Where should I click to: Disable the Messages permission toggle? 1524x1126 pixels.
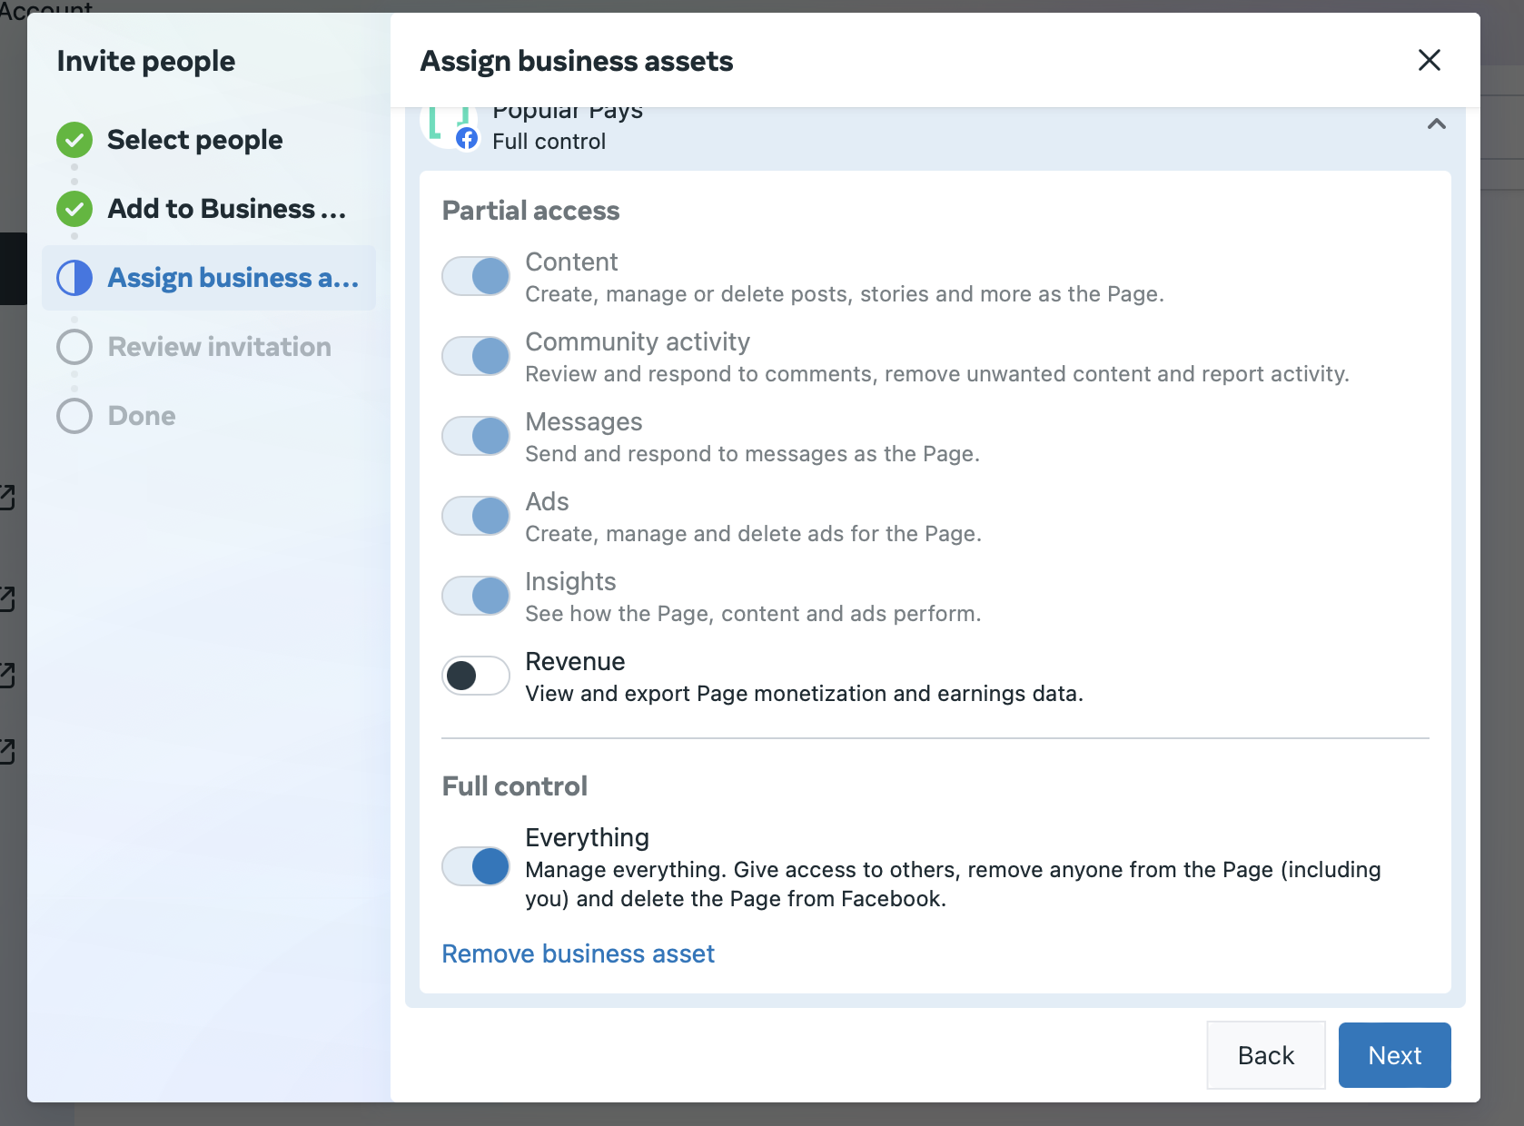[x=476, y=436]
